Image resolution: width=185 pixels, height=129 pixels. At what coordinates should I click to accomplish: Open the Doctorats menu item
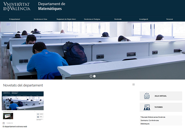click(118, 19)
